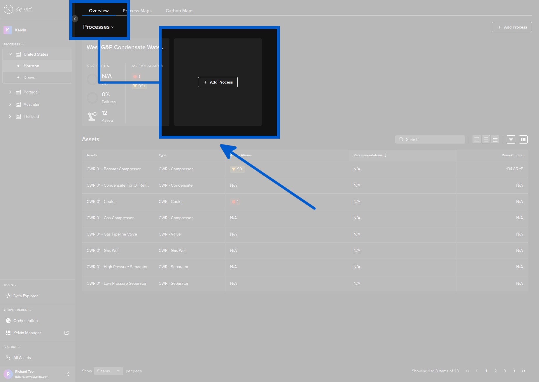The width and height of the screenshot is (539, 382).
Task: Switch to the Carbon Maps tab
Action: pyautogui.click(x=179, y=10)
